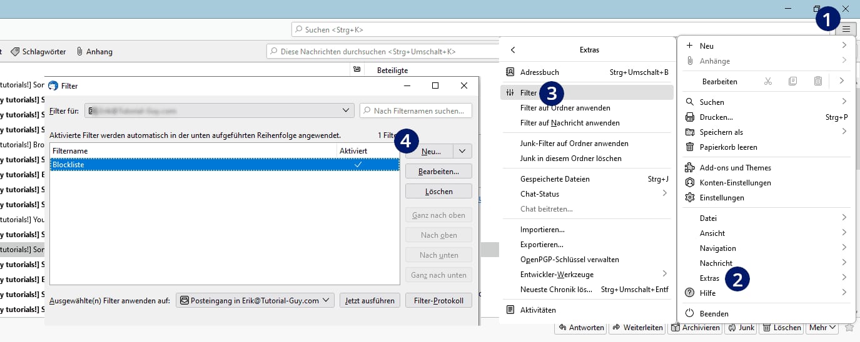Click the Löschen button in Filter dialog
This screenshot has width=860, height=342.
click(438, 191)
